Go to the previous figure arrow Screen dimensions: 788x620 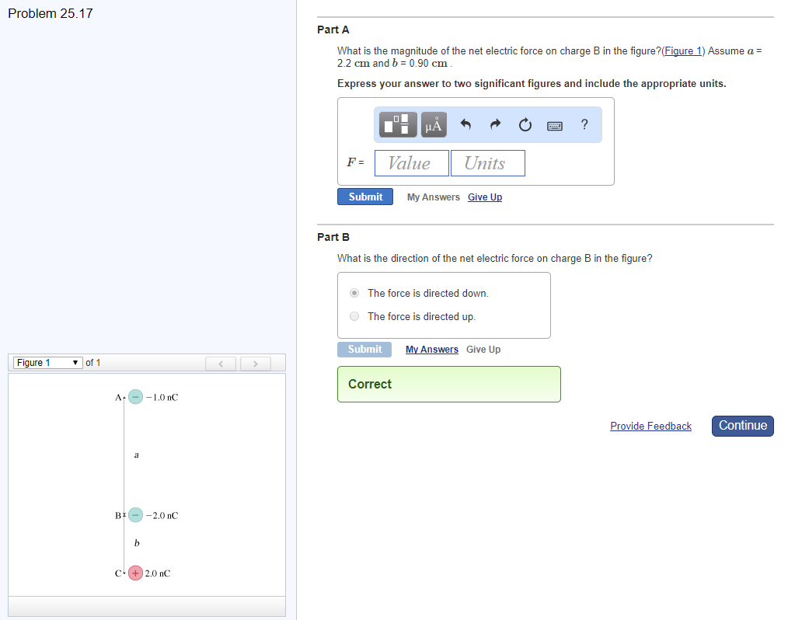pyautogui.click(x=221, y=363)
